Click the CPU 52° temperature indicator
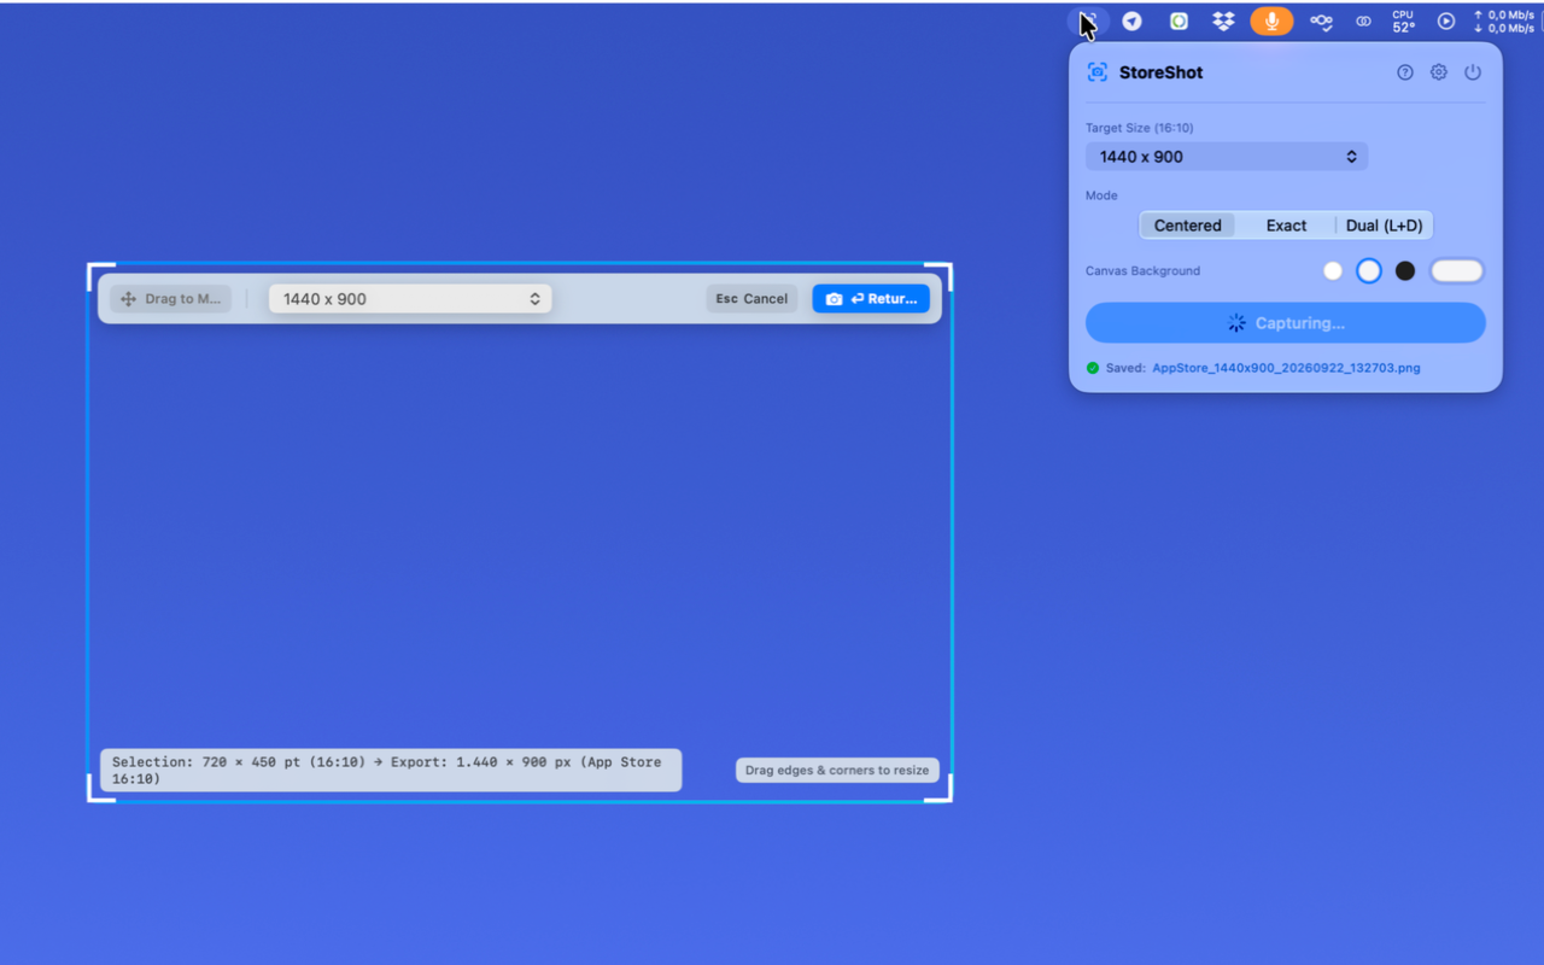 1403,22
